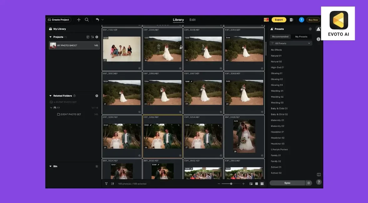Click the undo arrow icon

(x=97, y=20)
